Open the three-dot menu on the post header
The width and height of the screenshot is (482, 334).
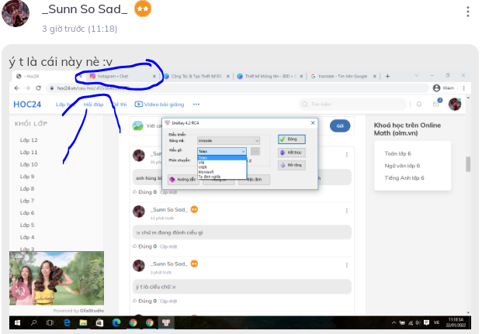[x=467, y=12]
